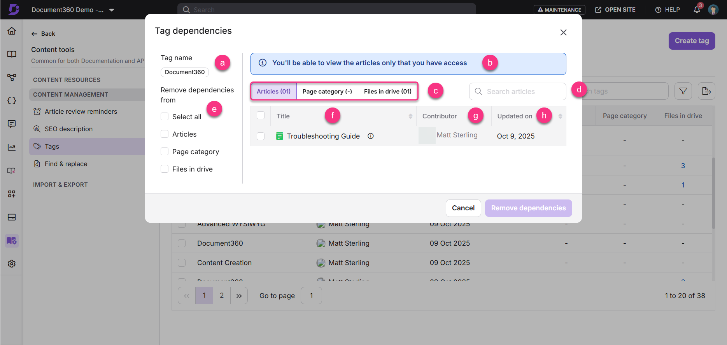The width and height of the screenshot is (727, 345).
Task: Tick the Page category checkbox
Action: pos(165,151)
